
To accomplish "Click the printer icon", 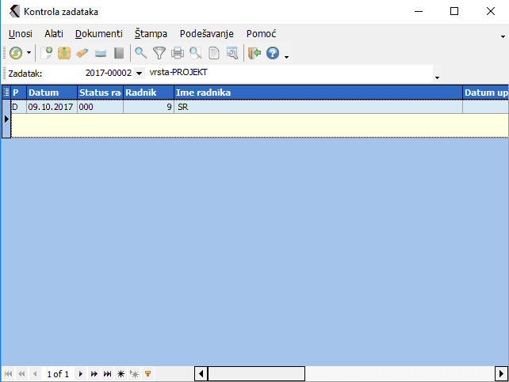I will (178, 53).
